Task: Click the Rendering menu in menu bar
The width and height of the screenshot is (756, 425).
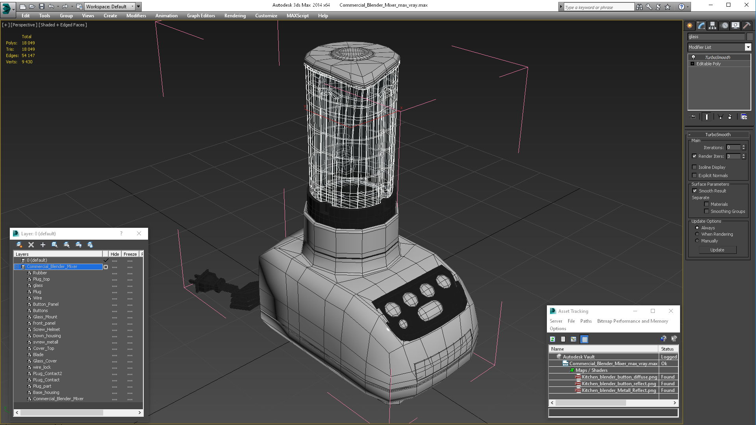Action: (235, 16)
